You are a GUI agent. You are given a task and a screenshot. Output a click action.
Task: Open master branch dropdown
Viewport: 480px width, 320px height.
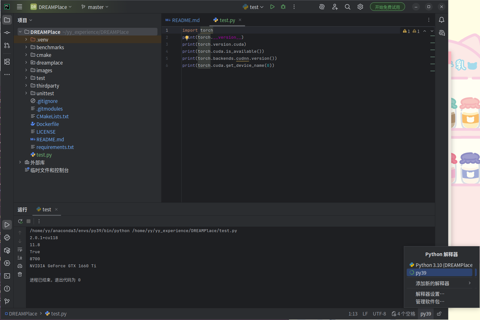tap(95, 7)
